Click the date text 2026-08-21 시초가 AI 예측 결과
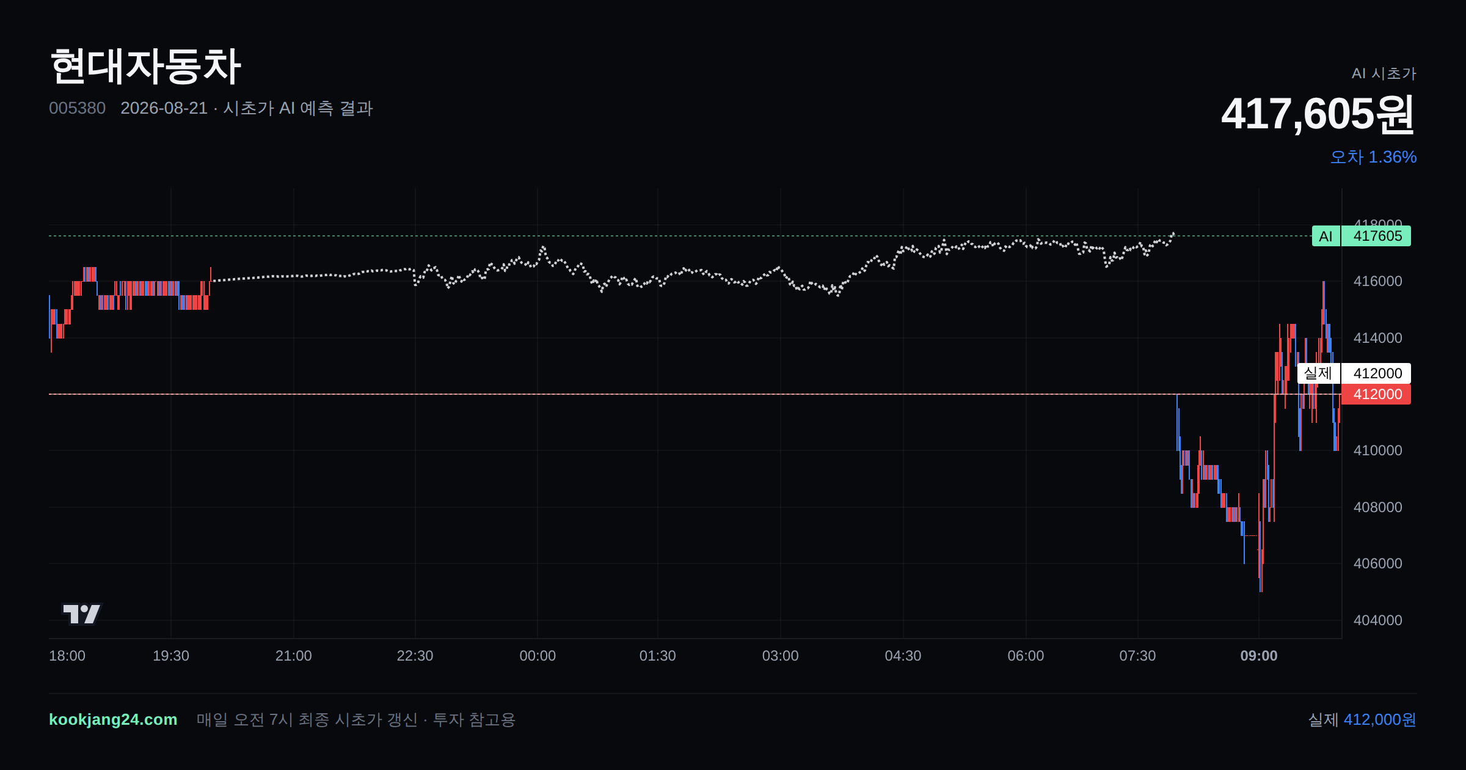Image resolution: width=1466 pixels, height=770 pixels. click(247, 108)
